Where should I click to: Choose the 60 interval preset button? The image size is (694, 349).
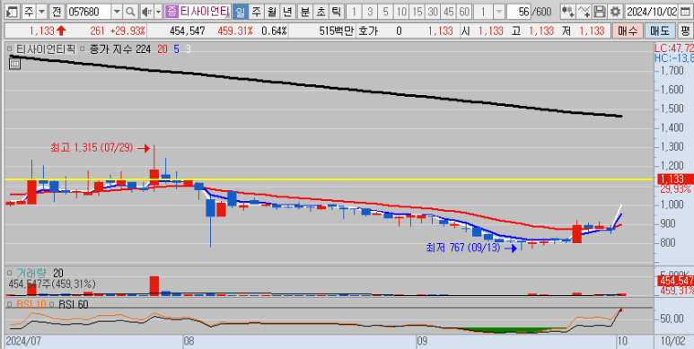pyautogui.click(x=464, y=12)
